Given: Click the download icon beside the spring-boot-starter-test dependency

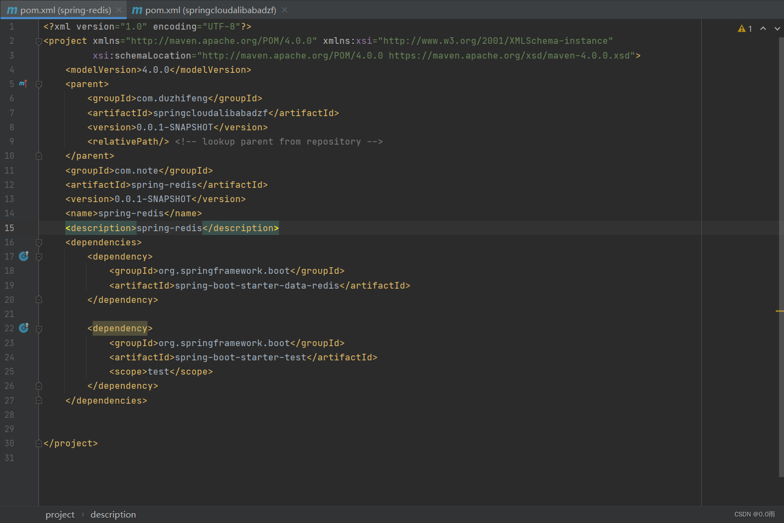Looking at the screenshot, I should click(23, 327).
